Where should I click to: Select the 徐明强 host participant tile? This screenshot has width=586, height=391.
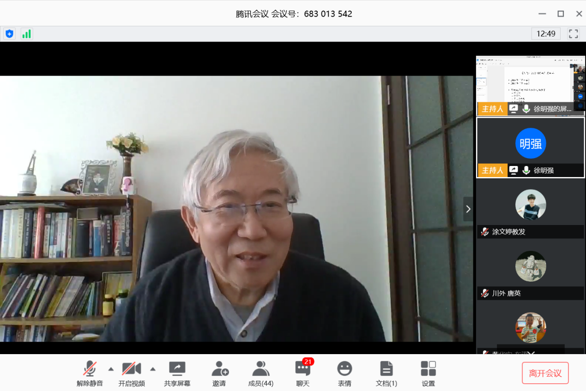[530, 147]
